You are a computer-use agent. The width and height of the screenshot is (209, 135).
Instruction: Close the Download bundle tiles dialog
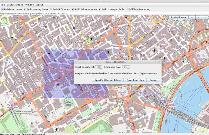[159, 62]
